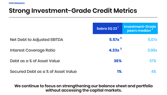Click the 37% peers median value
Viewport: 167px width, 95px height.
click(x=153, y=61)
